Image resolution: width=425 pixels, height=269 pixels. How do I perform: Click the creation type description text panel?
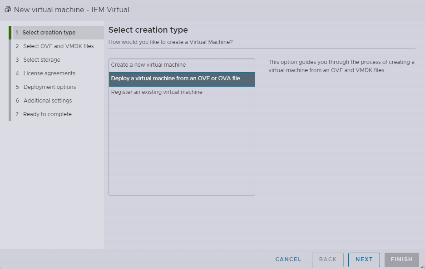[x=341, y=65]
